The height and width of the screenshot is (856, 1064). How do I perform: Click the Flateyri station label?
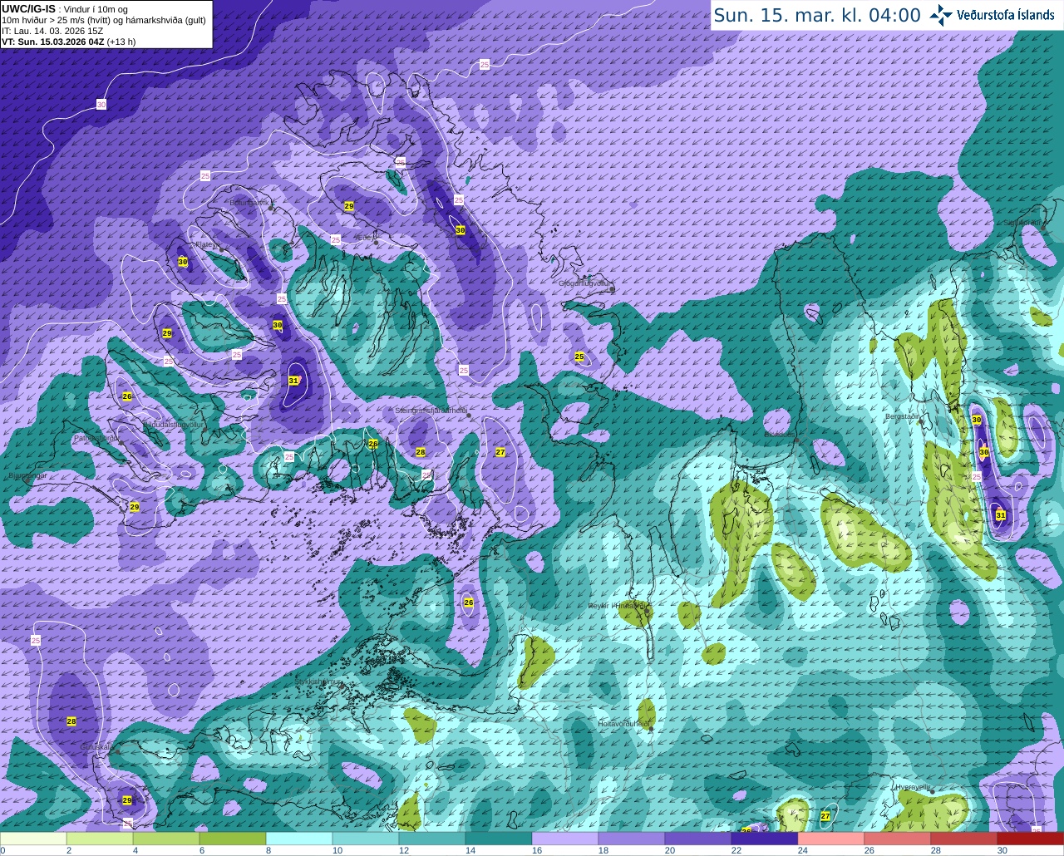(207, 244)
